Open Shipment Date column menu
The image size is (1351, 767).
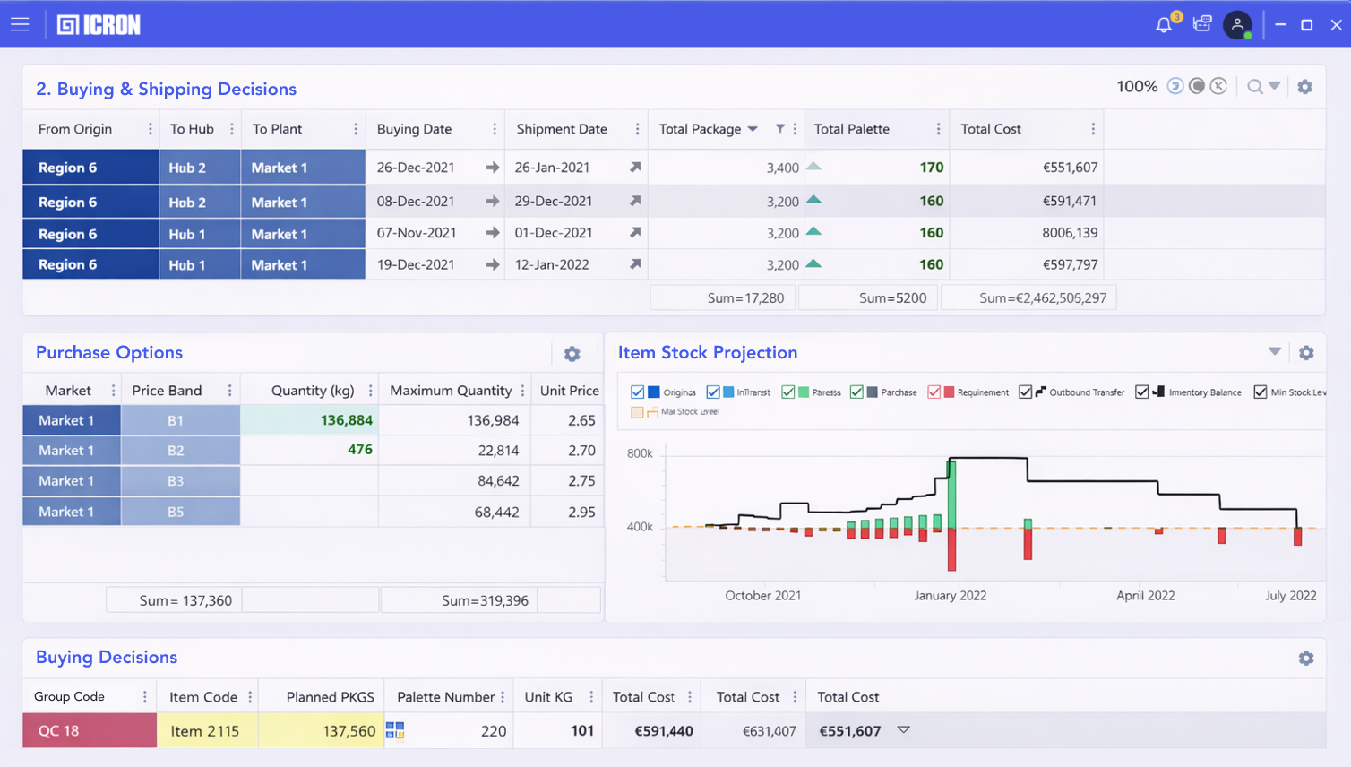(637, 129)
